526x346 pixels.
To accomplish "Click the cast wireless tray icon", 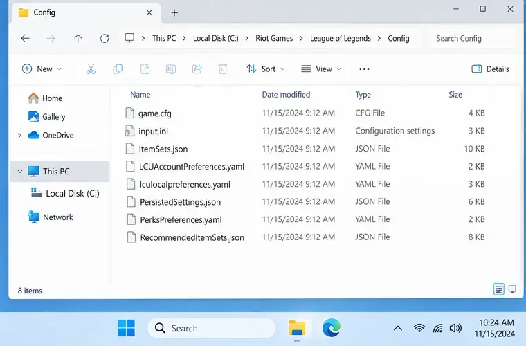I will (438, 328).
